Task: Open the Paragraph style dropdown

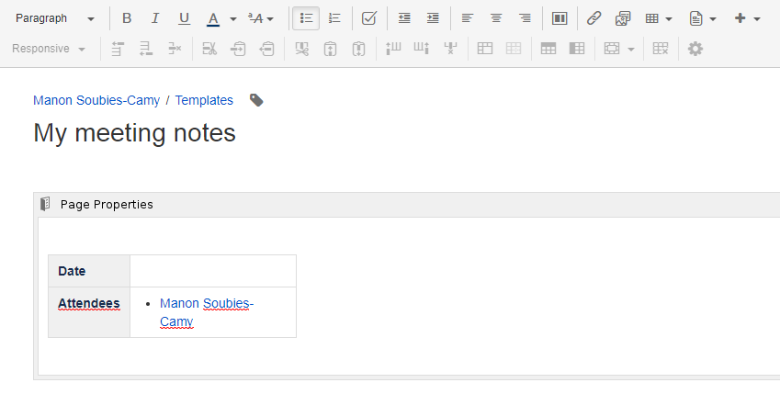Action: coord(55,18)
